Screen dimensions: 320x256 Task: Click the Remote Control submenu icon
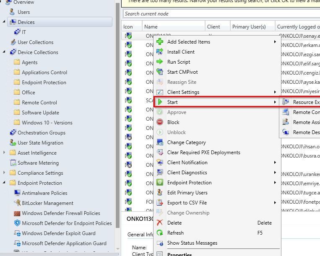tap(286, 112)
